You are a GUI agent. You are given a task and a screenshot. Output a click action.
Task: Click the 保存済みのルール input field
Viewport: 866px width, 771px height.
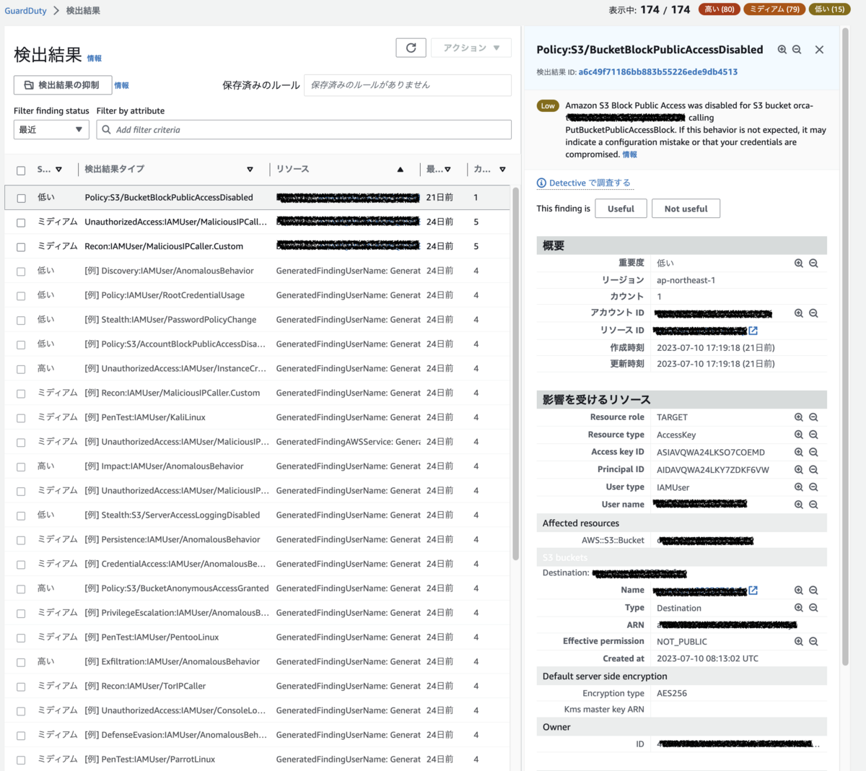click(x=408, y=85)
